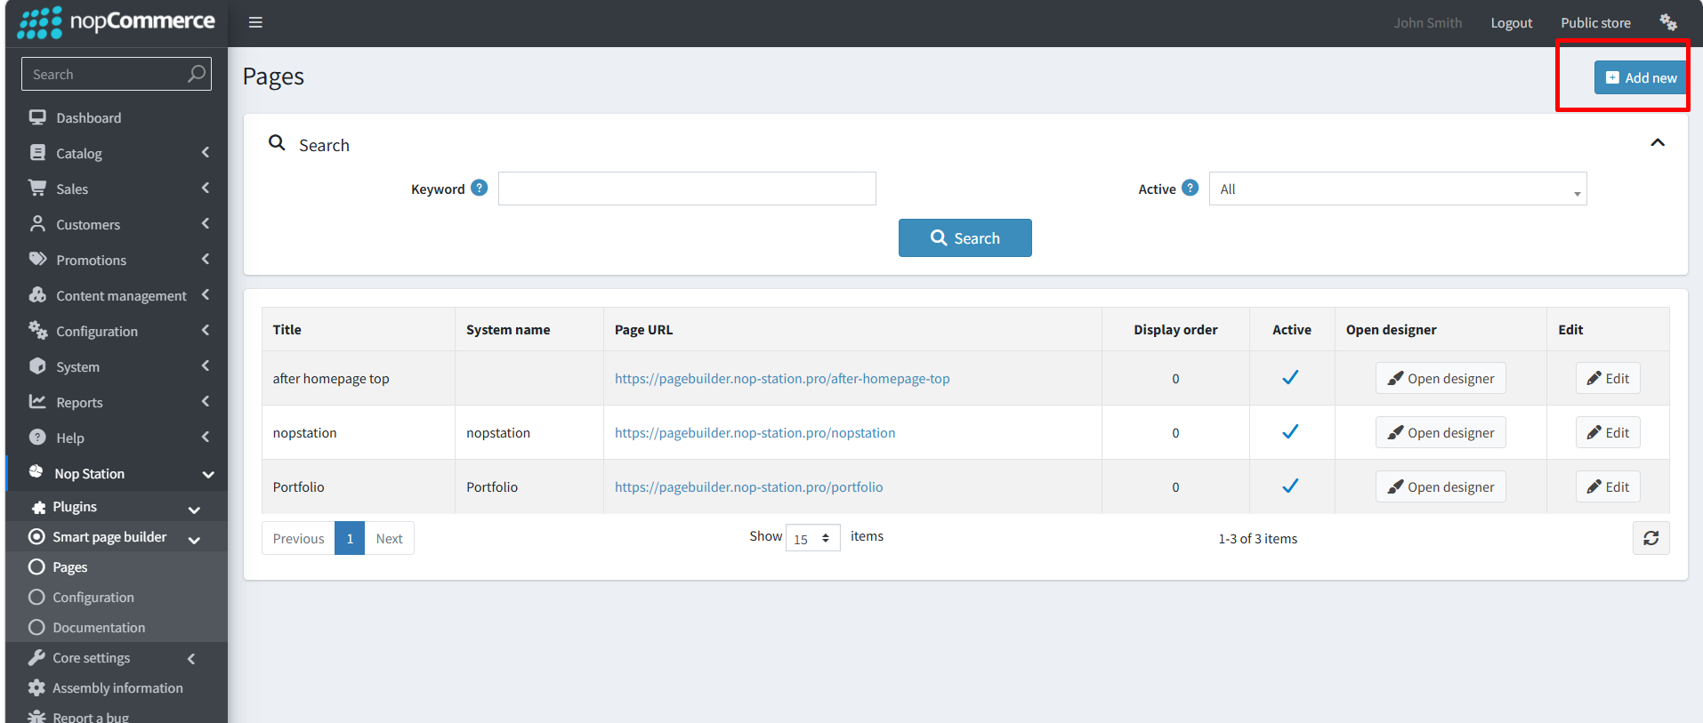Click the Add new button

pos(1641,77)
